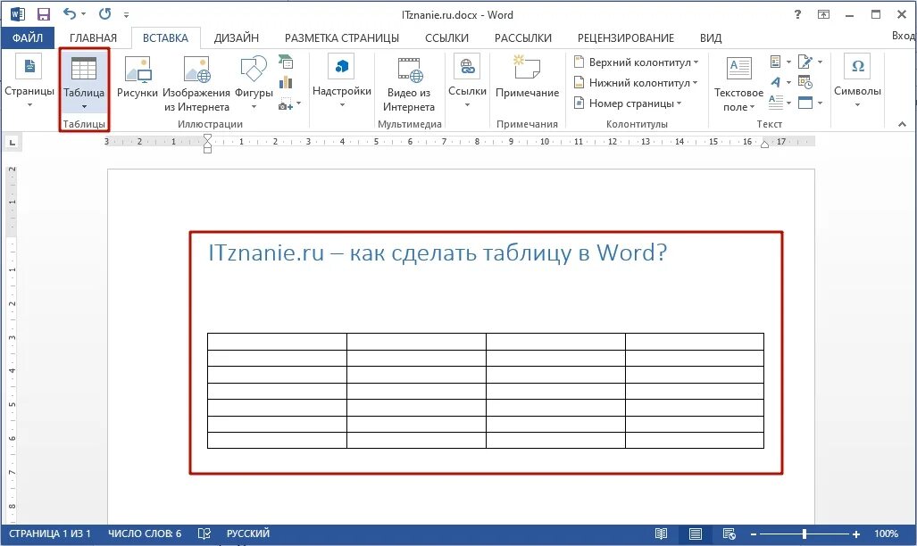Open the Таблица insert table menu

click(84, 84)
